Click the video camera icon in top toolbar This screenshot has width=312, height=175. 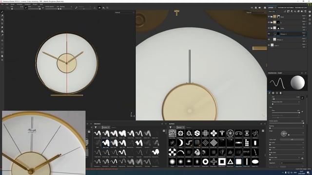(x=260, y=8)
